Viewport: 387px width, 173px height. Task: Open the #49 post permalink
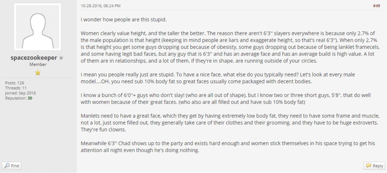click(376, 6)
